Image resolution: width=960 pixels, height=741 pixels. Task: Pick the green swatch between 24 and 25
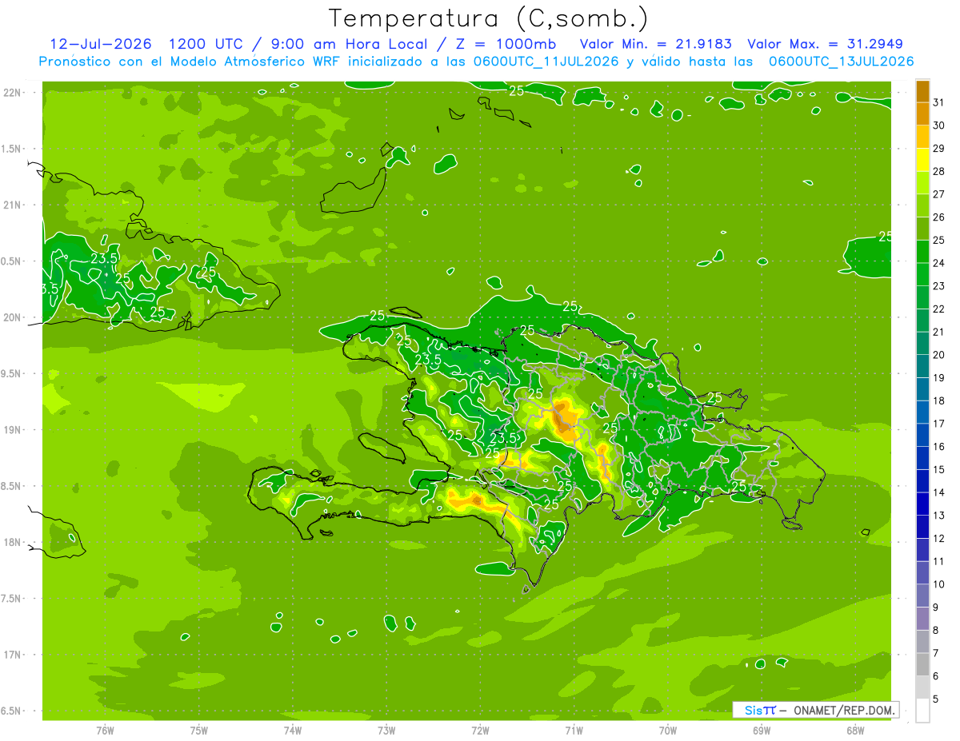(x=922, y=251)
